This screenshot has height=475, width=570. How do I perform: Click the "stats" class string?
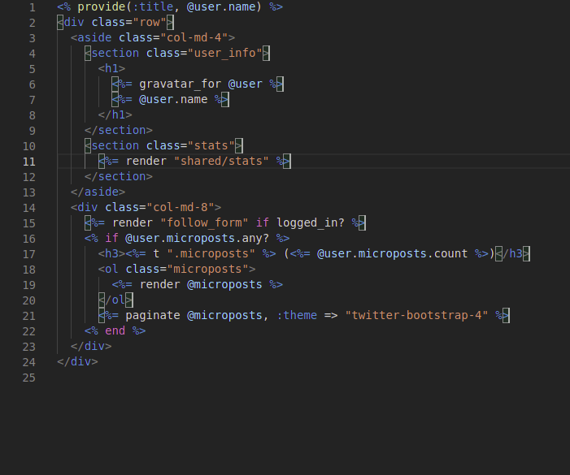(x=211, y=145)
